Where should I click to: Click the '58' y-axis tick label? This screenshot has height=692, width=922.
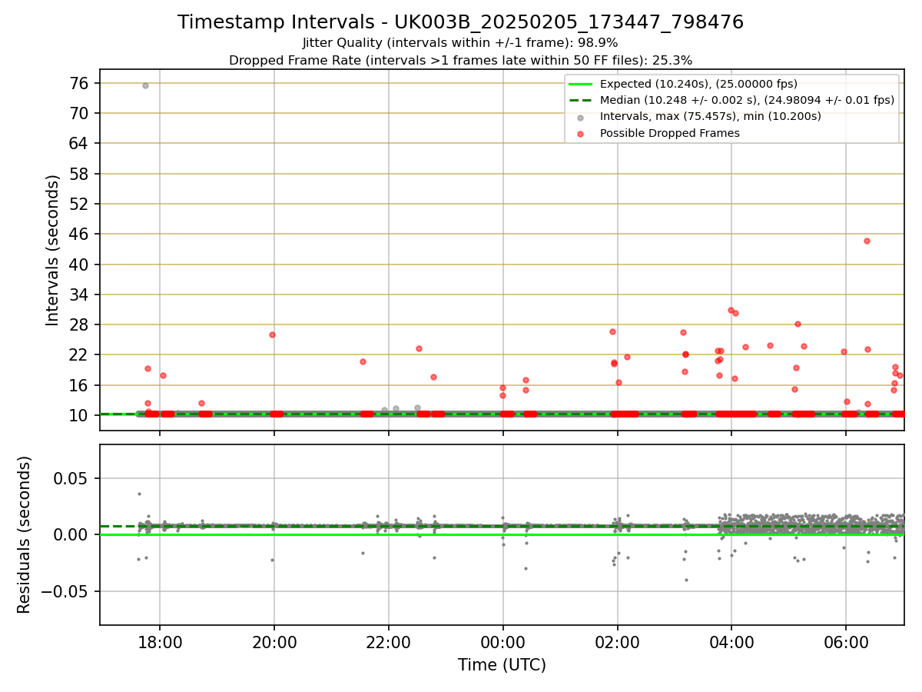click(80, 174)
